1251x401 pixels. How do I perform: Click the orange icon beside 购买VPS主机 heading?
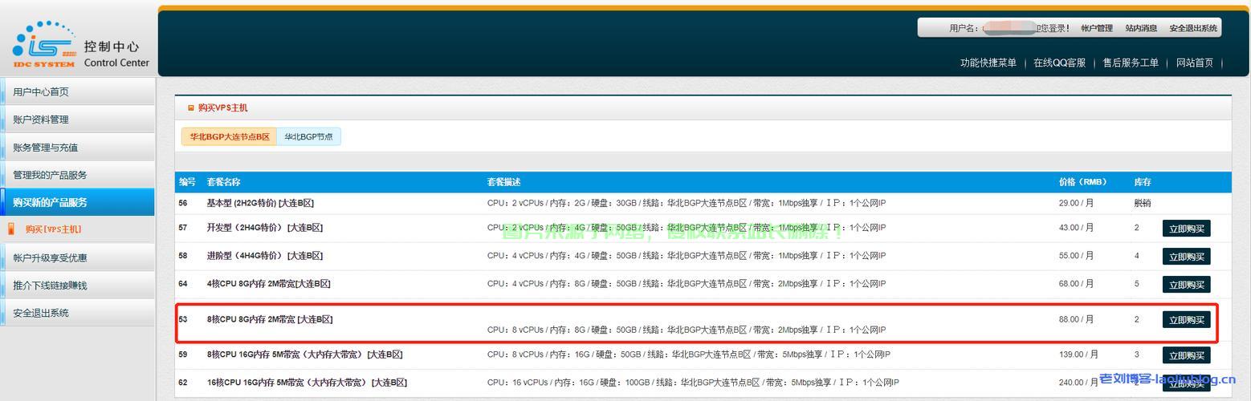[190, 107]
